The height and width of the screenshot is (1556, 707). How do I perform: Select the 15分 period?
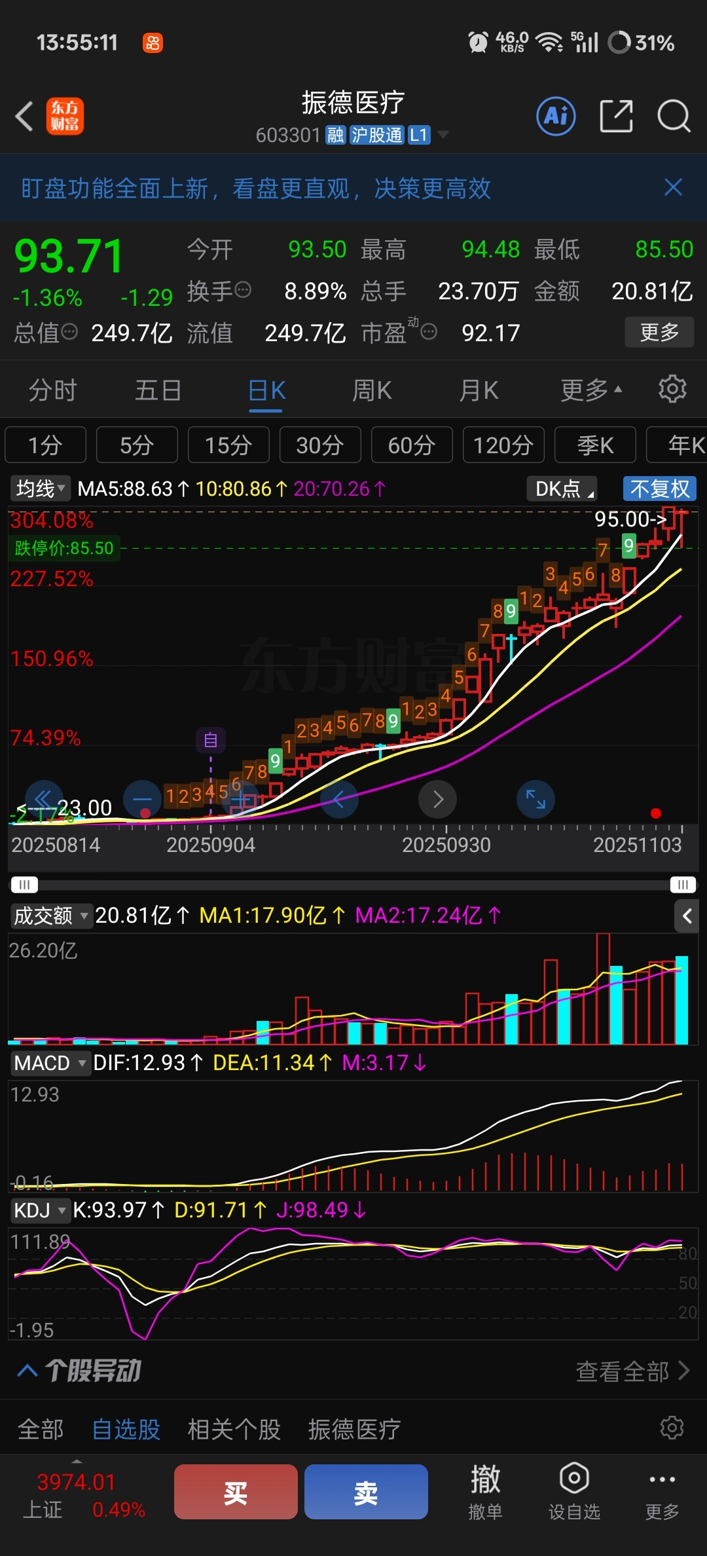(228, 445)
